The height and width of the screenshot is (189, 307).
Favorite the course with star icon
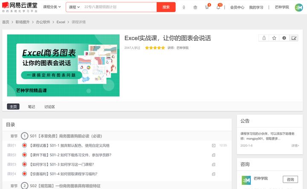pos(274,38)
